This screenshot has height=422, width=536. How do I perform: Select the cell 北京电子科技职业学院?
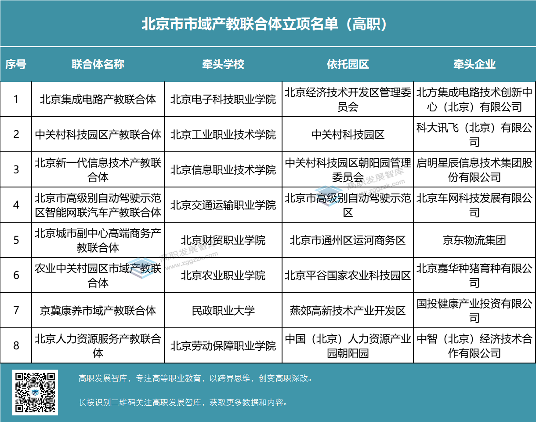[223, 99]
